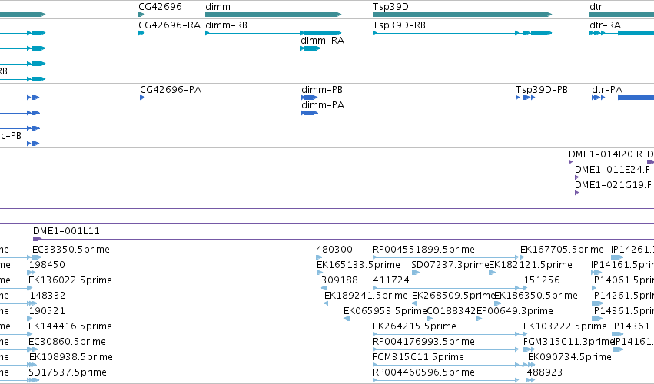The image size is (654, 384).
Task: Select transcript Tsp39D-RB
Action: [x=399, y=25]
